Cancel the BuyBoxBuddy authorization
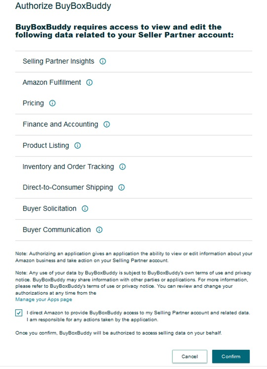Image resolution: width=267 pixels, height=369 pixels. (190, 356)
